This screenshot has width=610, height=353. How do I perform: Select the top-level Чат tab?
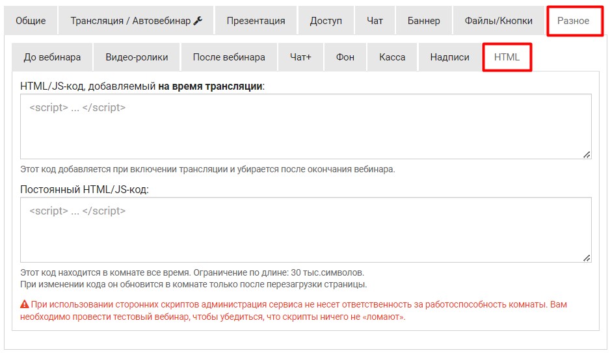coord(375,21)
